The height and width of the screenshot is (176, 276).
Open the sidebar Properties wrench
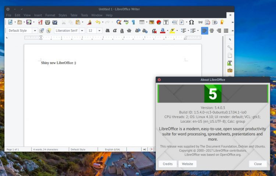[x=230, y=48]
